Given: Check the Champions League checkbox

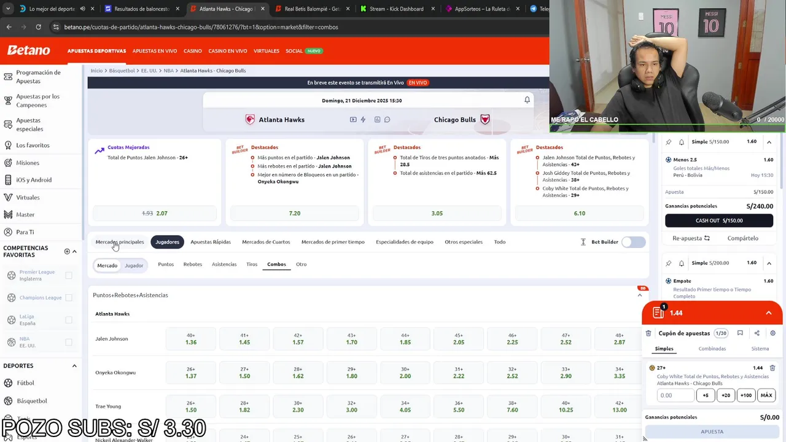Looking at the screenshot, I should pos(69,298).
